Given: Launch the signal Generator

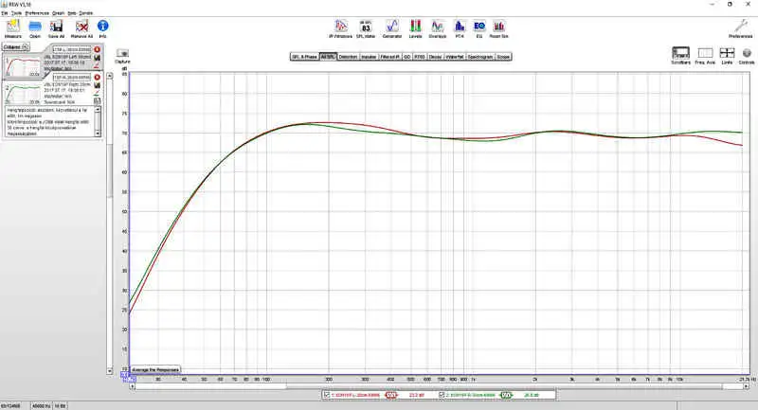Looking at the screenshot, I should pos(391,27).
